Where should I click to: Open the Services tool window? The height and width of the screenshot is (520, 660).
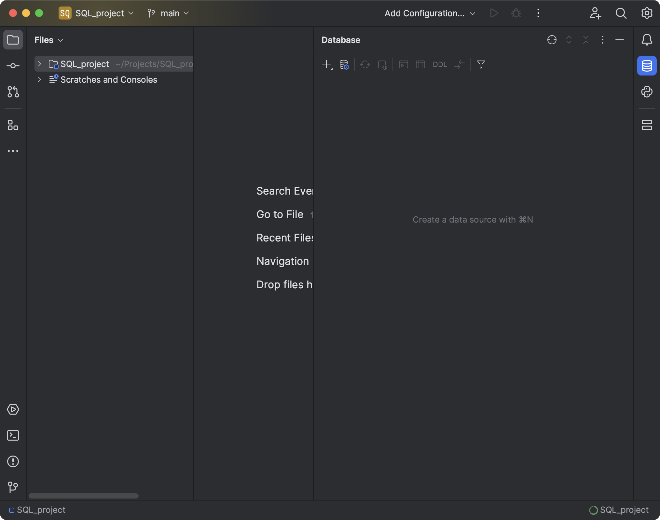click(13, 409)
